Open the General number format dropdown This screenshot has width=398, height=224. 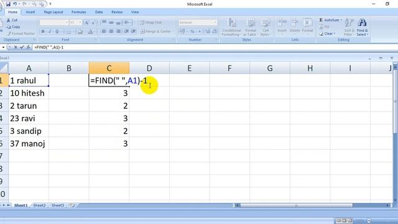tap(215, 22)
